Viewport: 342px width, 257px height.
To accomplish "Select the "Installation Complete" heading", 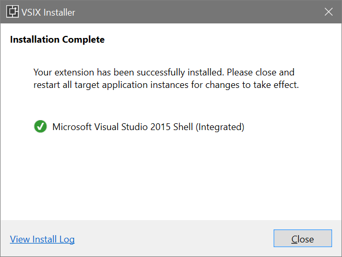I will click(x=57, y=40).
